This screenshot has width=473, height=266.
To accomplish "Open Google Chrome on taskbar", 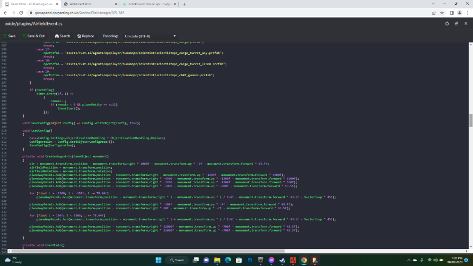I will [304, 260].
